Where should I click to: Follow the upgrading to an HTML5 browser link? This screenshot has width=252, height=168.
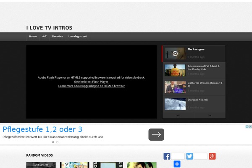92,86
